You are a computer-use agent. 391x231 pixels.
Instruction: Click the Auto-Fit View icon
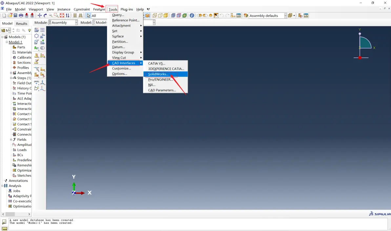click(x=62, y=15)
